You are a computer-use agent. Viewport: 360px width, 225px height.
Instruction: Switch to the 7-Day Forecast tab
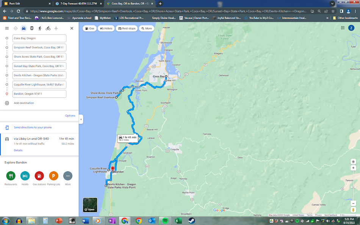(78, 4)
